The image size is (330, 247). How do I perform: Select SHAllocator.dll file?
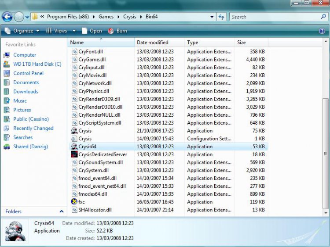click(x=95, y=210)
